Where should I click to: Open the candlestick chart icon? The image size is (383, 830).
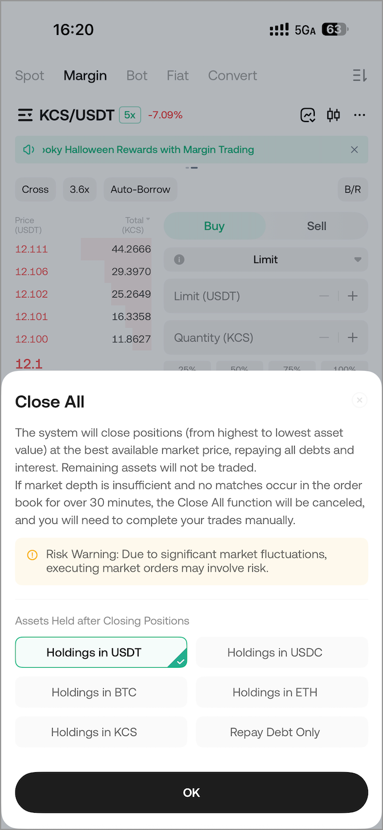(333, 115)
